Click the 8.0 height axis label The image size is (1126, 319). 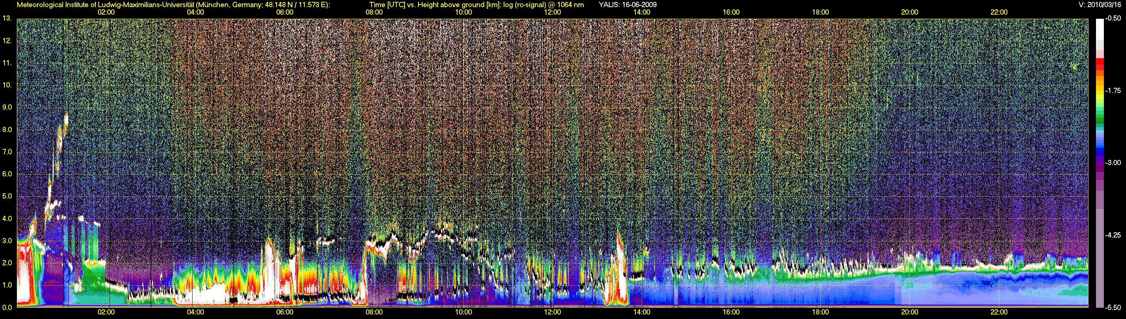coord(6,129)
